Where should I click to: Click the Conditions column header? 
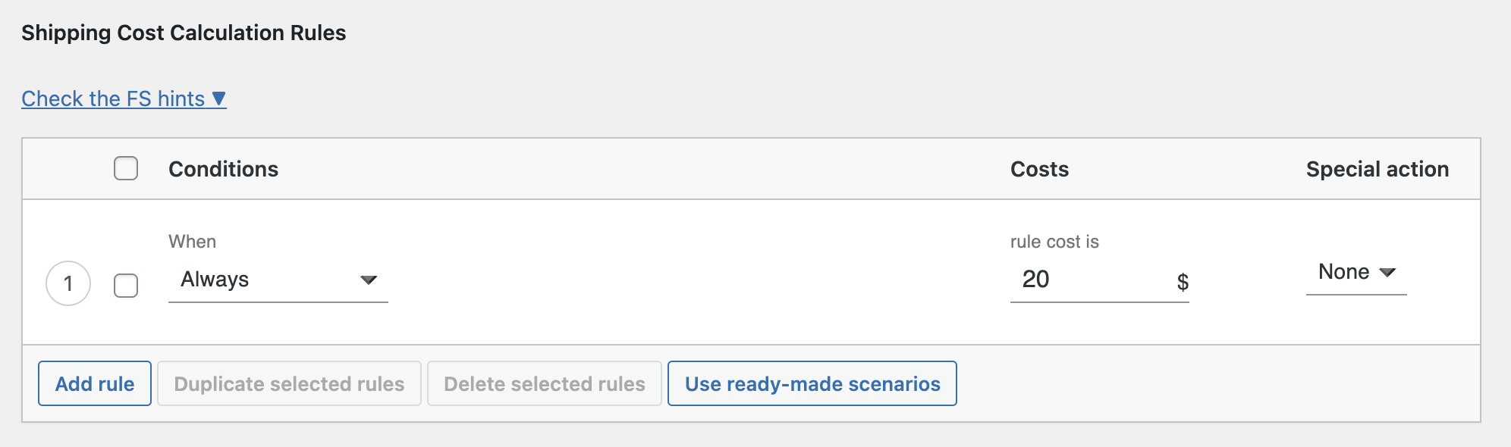pos(223,169)
